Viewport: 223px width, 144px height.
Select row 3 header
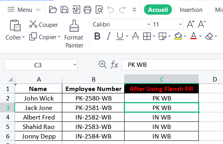tap(8, 108)
